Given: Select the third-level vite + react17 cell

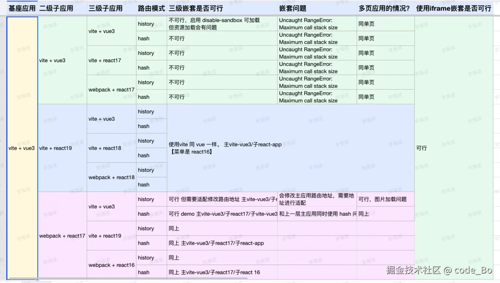Looking at the screenshot, I should point(112,60).
